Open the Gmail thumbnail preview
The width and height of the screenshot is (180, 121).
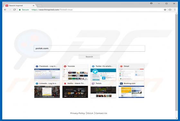[131, 74]
